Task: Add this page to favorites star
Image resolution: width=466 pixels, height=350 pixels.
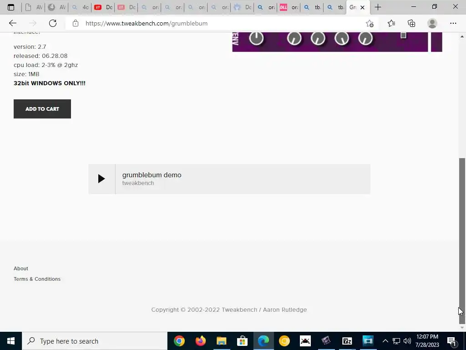Action: coord(370,24)
